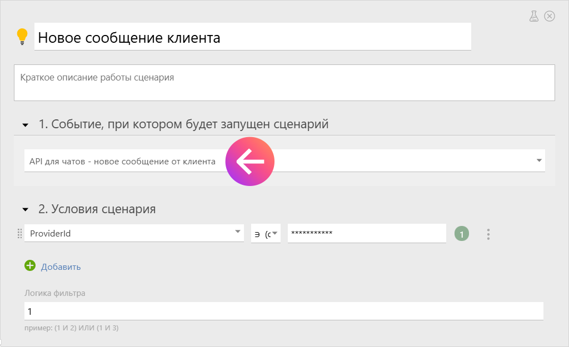The width and height of the screenshot is (569, 347).
Task: Close the scenario editor with circled X
Action: 550,16
